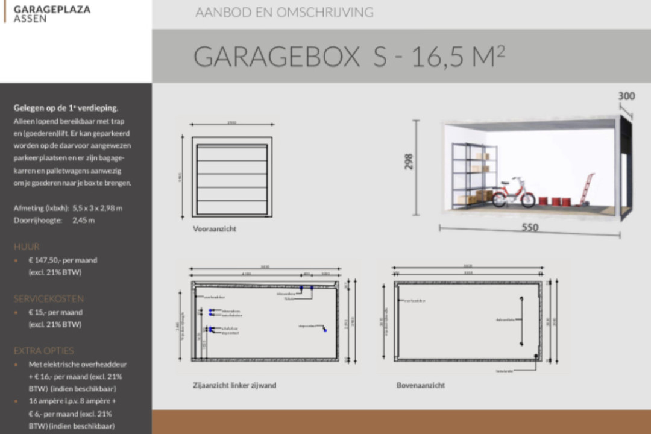This screenshot has height=434, width=651.
Task: Click the Vooraanzicht garage door drawing
Action: (231, 177)
